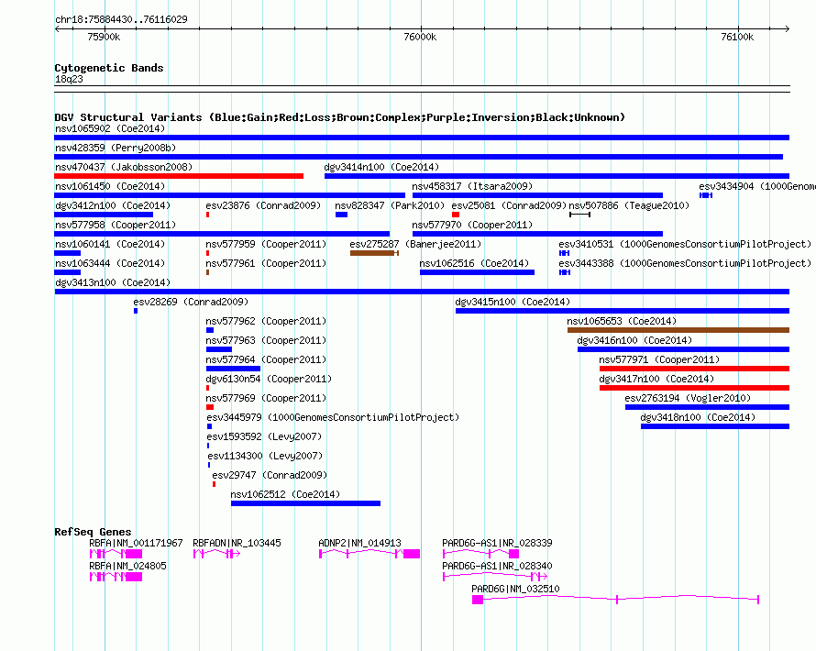Click the esv23876 (Conrad2009) label
Viewport: 816px width, 651px height.
click(263, 205)
